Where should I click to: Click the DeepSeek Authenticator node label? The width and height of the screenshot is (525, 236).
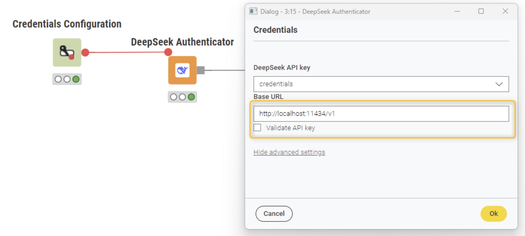tap(183, 42)
